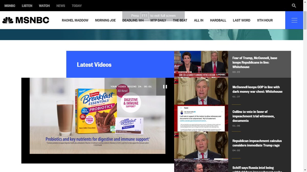Open 'Republican impeachment calculus' video title

point(257,143)
